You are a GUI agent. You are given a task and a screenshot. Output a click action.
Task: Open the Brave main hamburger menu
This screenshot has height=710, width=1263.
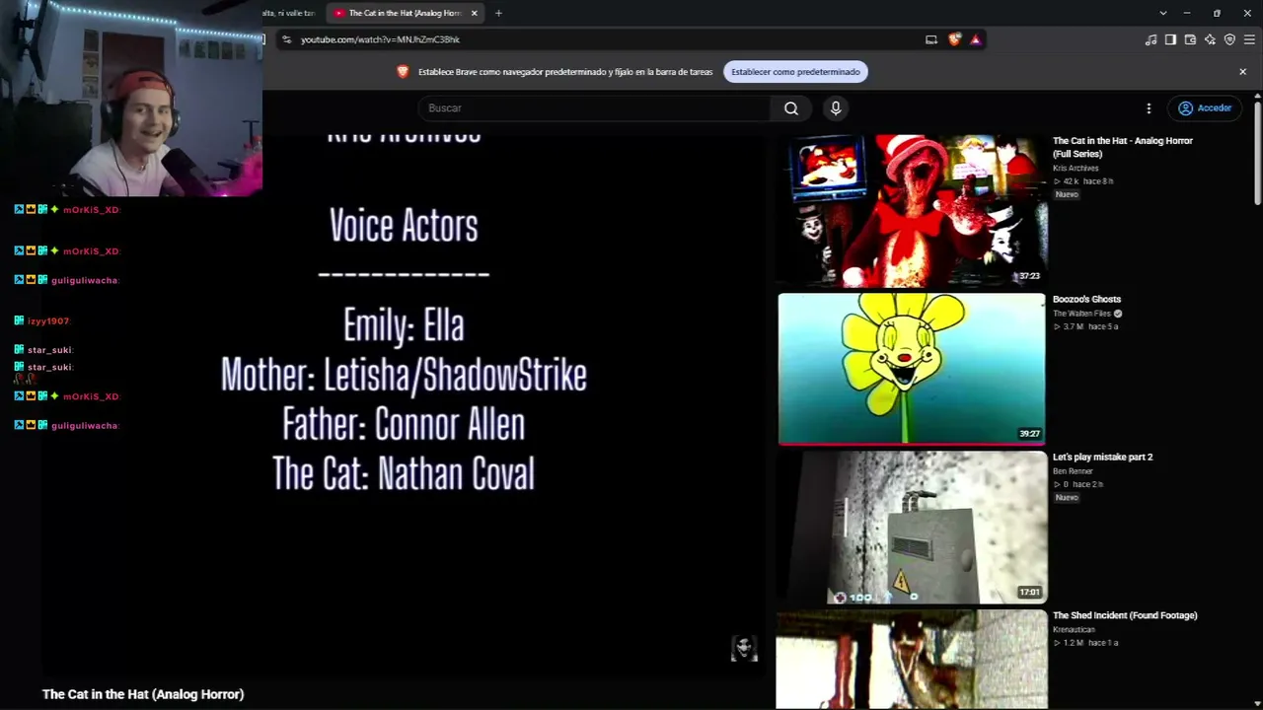click(1249, 39)
